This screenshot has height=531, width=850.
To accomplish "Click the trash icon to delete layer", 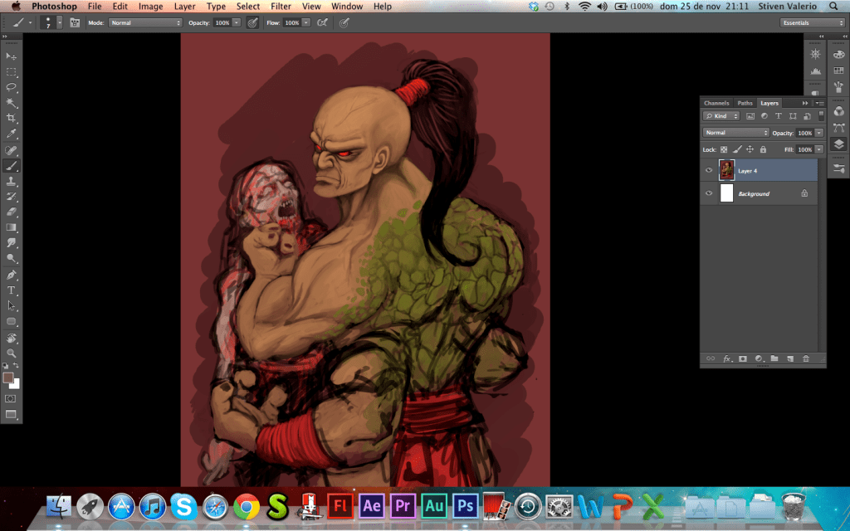I will tap(804, 359).
